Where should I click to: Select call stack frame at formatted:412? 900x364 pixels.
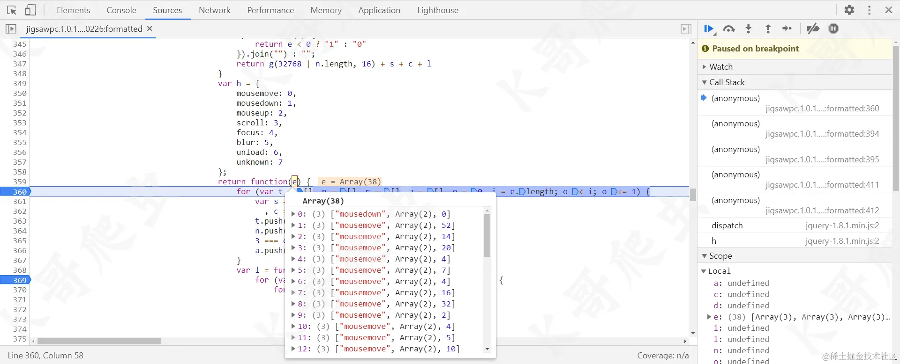coord(795,205)
